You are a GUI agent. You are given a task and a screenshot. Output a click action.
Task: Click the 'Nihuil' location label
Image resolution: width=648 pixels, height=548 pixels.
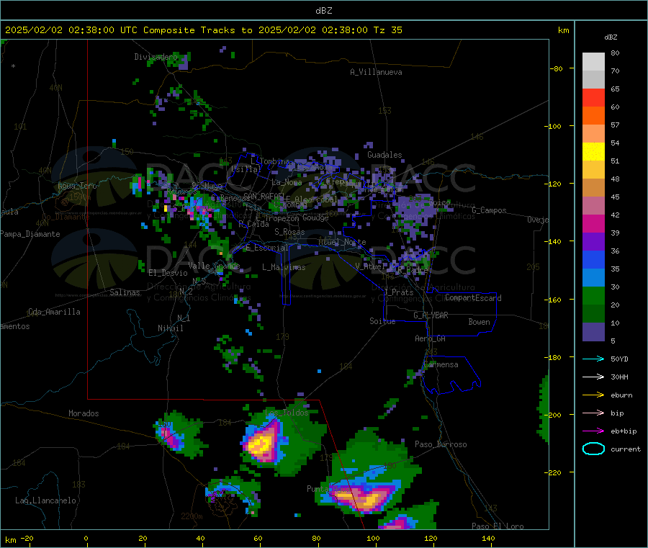point(171,328)
